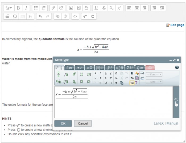Insert a link using the chain icon
The height and width of the screenshot is (143, 186).
point(53,8)
